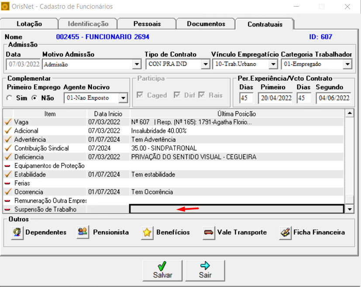Click the exit arrow icon on Sair

point(205,266)
